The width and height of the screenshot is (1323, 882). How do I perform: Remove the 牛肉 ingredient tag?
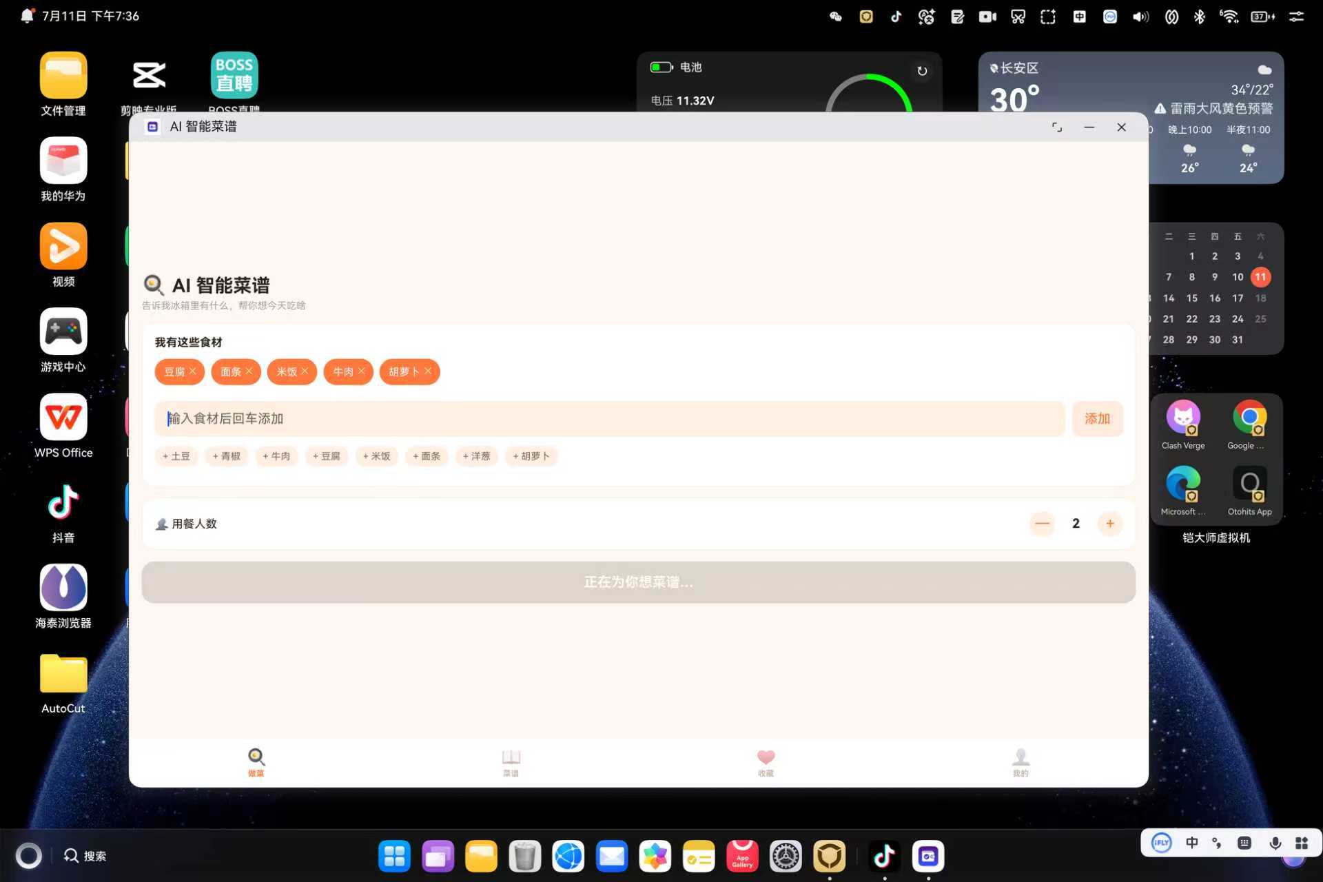(361, 371)
